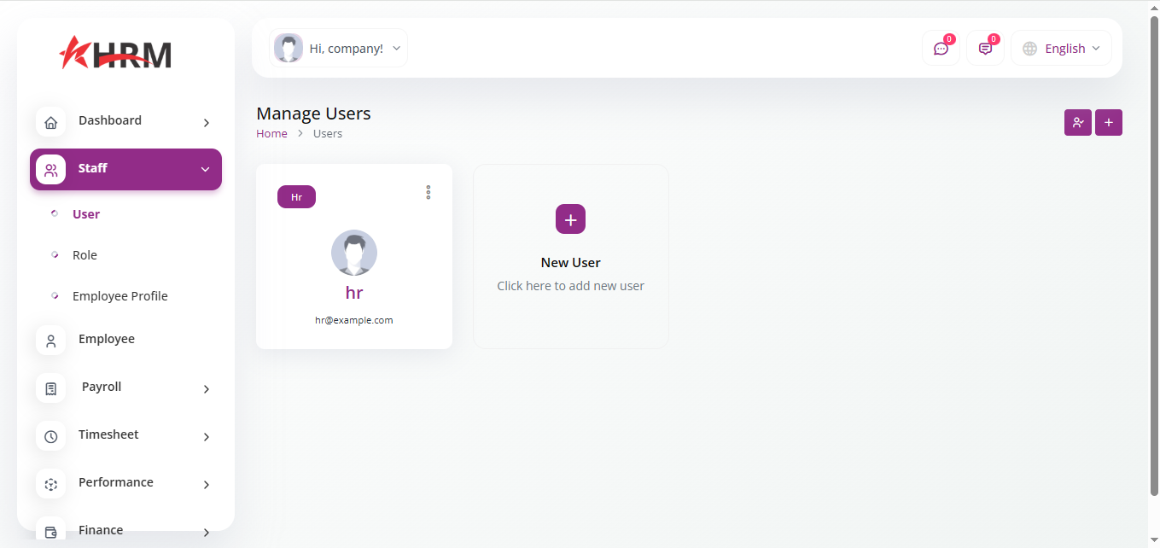Screen dimensions: 1160x548
Task: Open the notifications comment icon
Action: coord(985,49)
